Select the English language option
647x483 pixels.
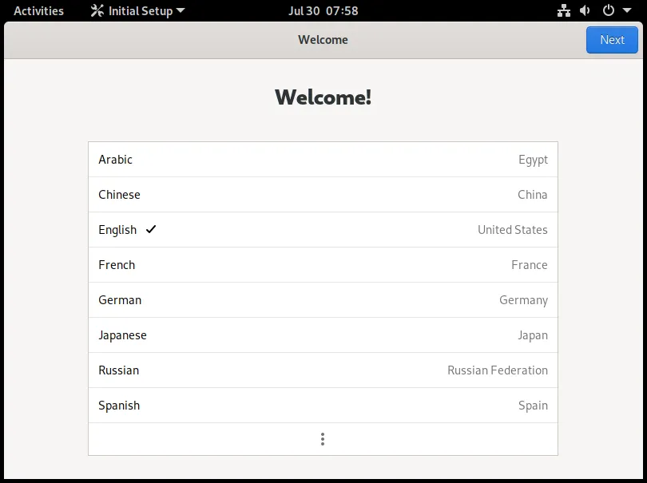[x=323, y=230]
